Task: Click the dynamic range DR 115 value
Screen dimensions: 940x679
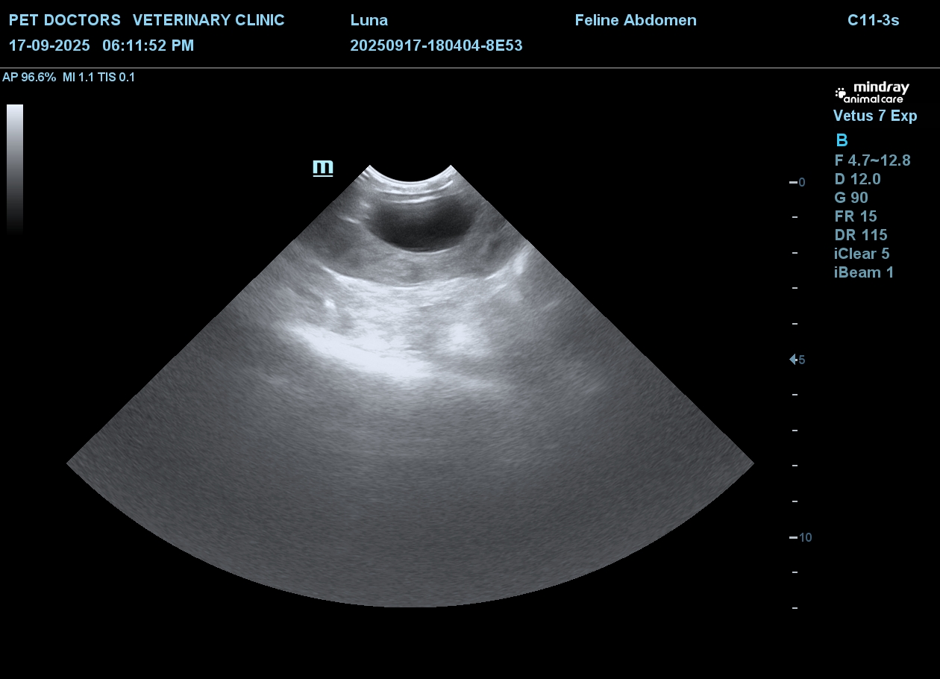Action: (x=861, y=235)
